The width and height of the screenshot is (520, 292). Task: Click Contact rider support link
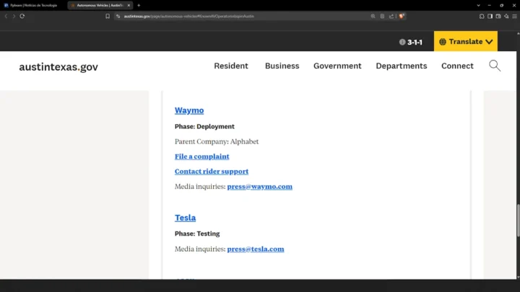(211, 172)
